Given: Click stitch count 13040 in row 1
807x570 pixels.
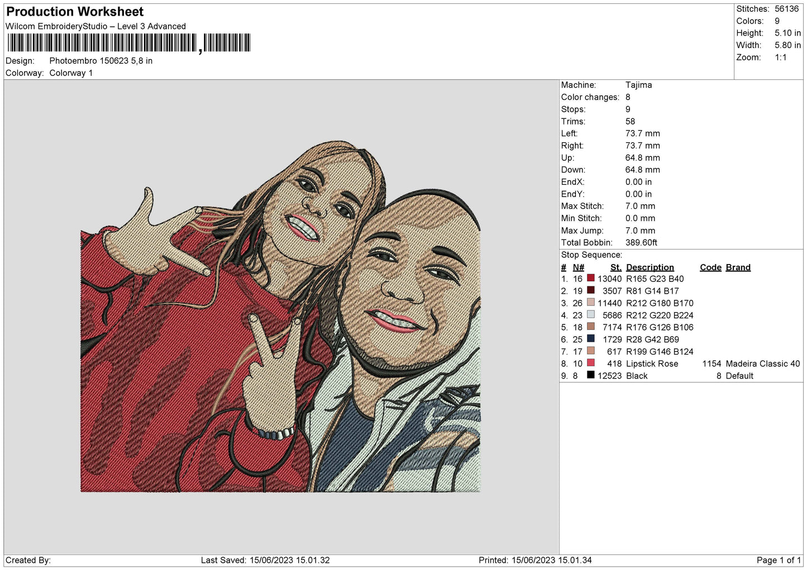Looking at the screenshot, I should (x=610, y=279).
